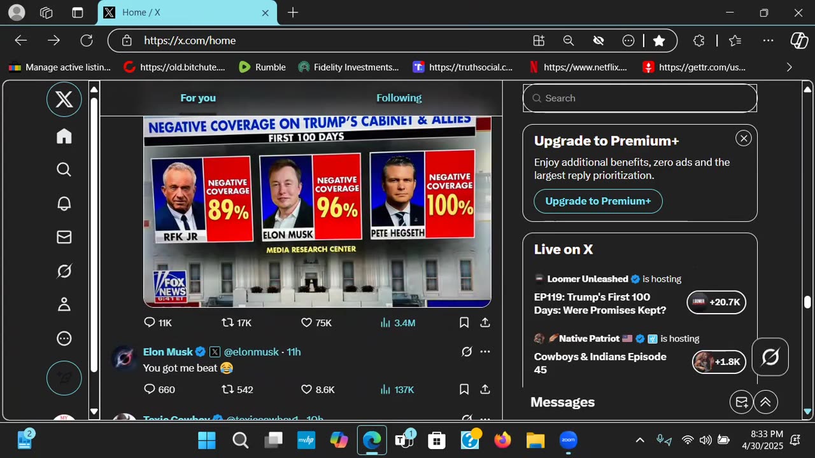815x458 pixels.
Task: Open Messages envelope icon in sidebar
Action: coord(64,237)
